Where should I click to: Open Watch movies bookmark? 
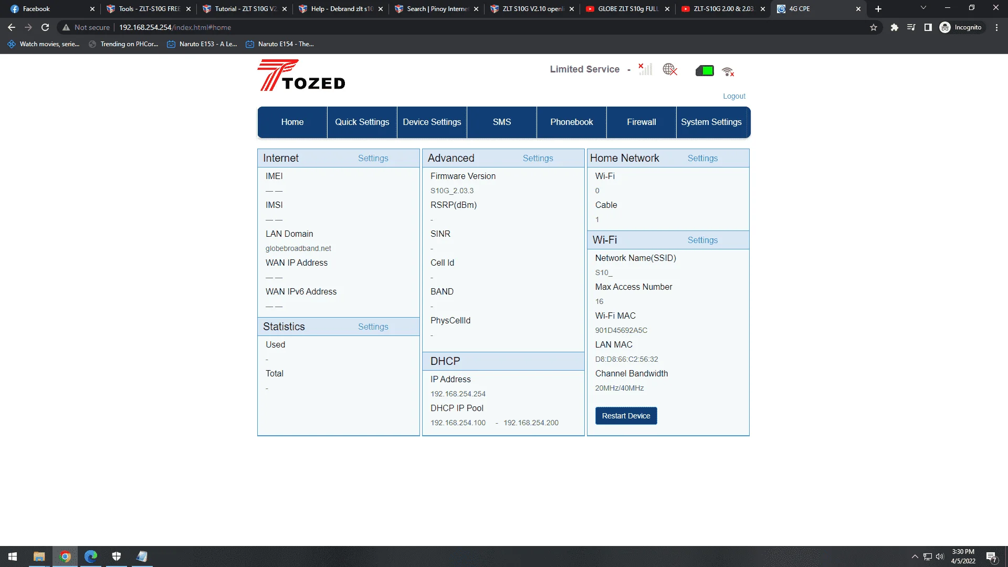(44, 44)
